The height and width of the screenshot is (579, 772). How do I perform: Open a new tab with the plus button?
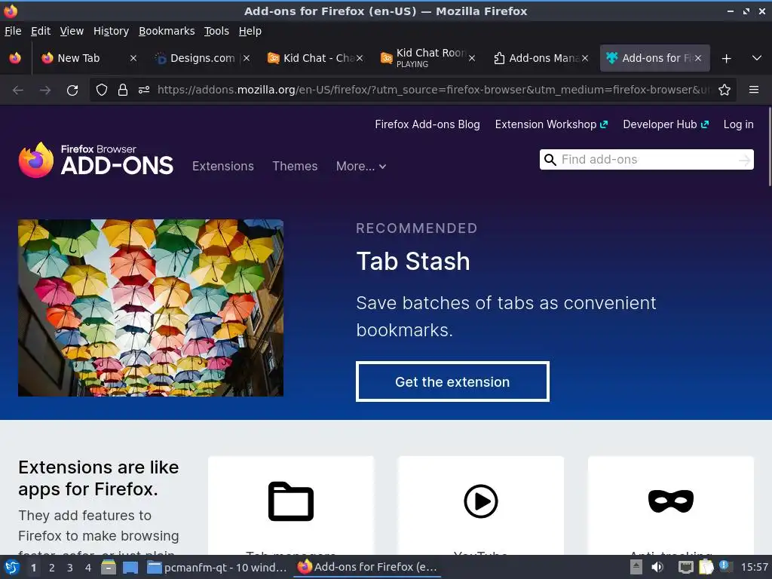point(726,59)
